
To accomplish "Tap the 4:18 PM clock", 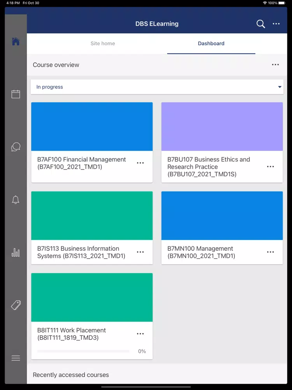I will coord(13,3).
